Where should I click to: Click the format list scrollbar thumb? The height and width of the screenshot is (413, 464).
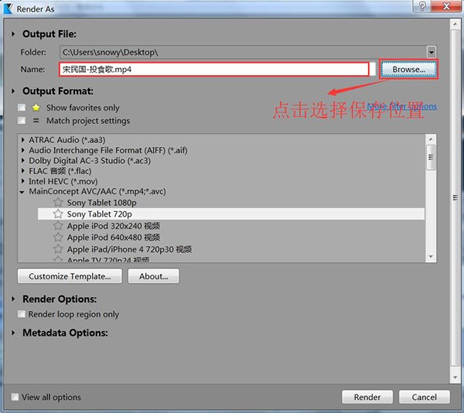(x=431, y=157)
